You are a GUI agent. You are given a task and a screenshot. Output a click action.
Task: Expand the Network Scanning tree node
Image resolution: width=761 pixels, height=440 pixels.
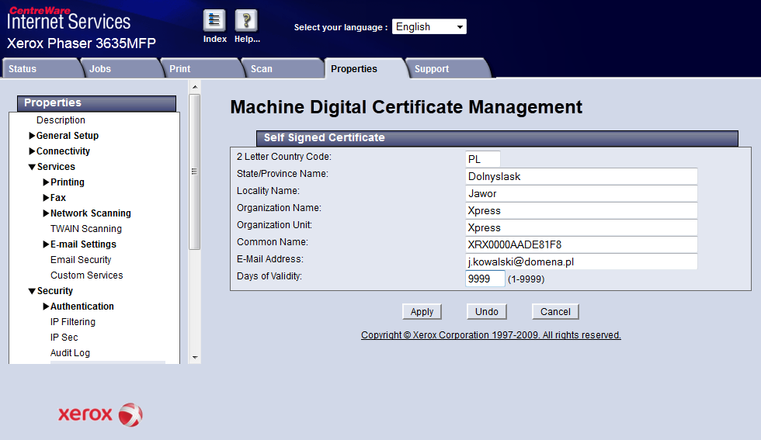point(46,213)
